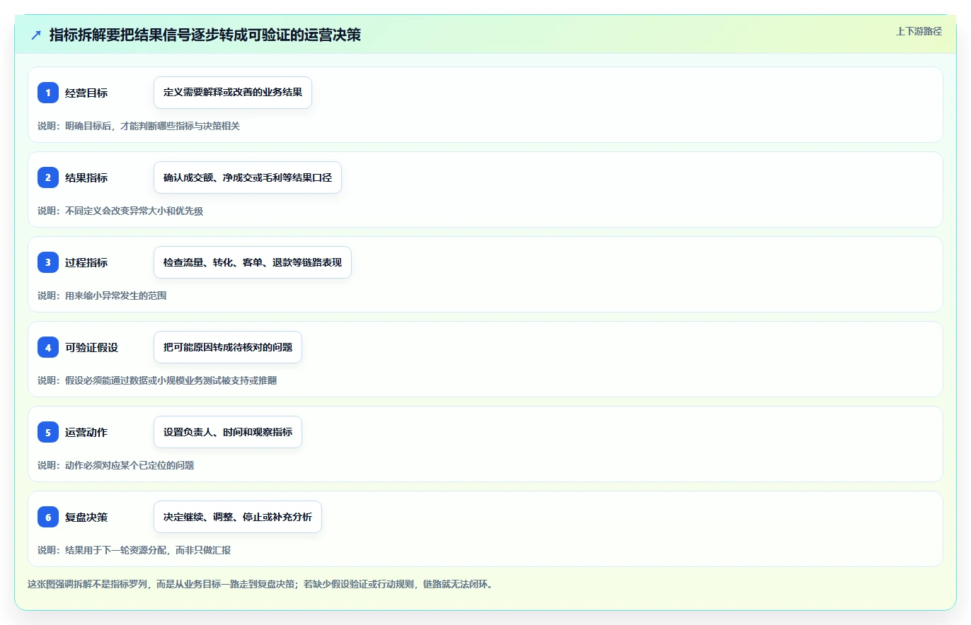Select step number badge 3

tap(48, 262)
